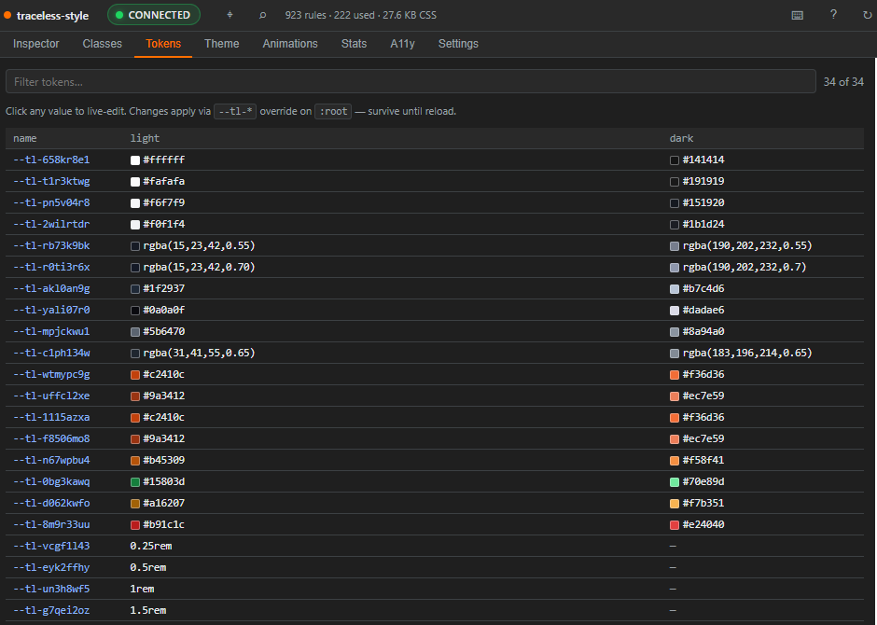Open the search magnifier icon

pos(262,15)
